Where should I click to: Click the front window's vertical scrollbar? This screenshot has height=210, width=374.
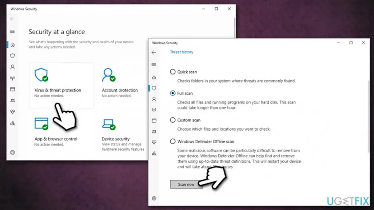pyautogui.click(x=369, y=117)
